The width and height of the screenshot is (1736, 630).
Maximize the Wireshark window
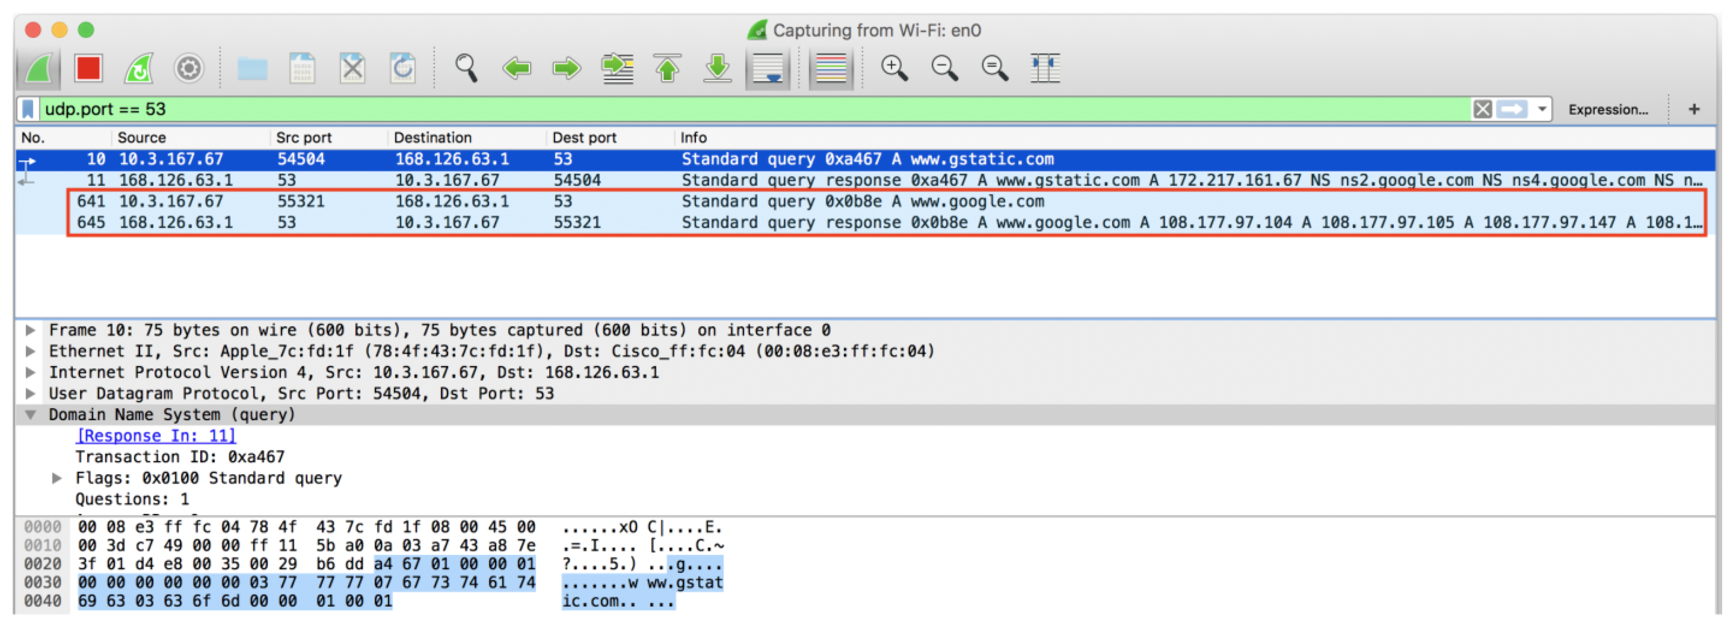click(85, 30)
